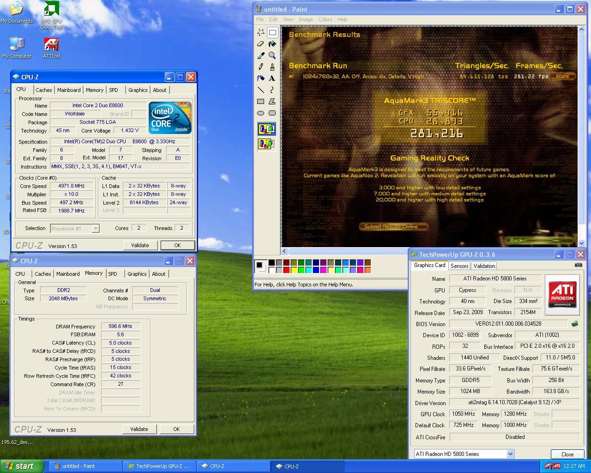The width and height of the screenshot is (591, 473).
Task: Click the ATI Radeon logo in GPU-Z
Action: tap(562, 295)
